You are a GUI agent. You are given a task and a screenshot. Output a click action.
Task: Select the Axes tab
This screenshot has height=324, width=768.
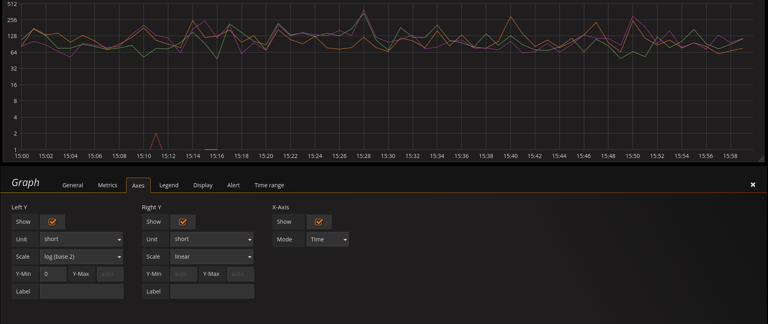pos(138,185)
